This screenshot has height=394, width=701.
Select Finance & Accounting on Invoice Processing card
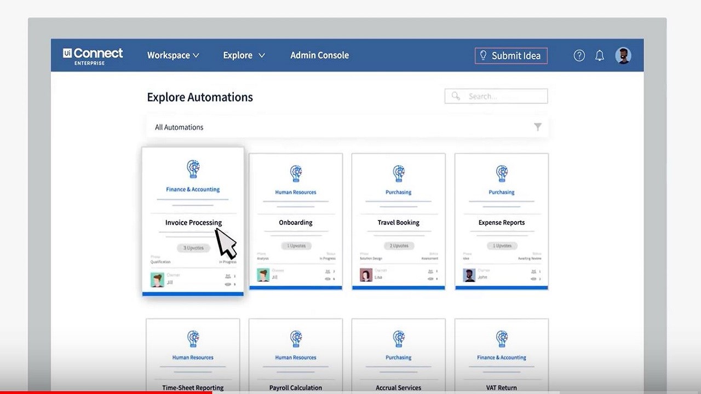[193, 189]
